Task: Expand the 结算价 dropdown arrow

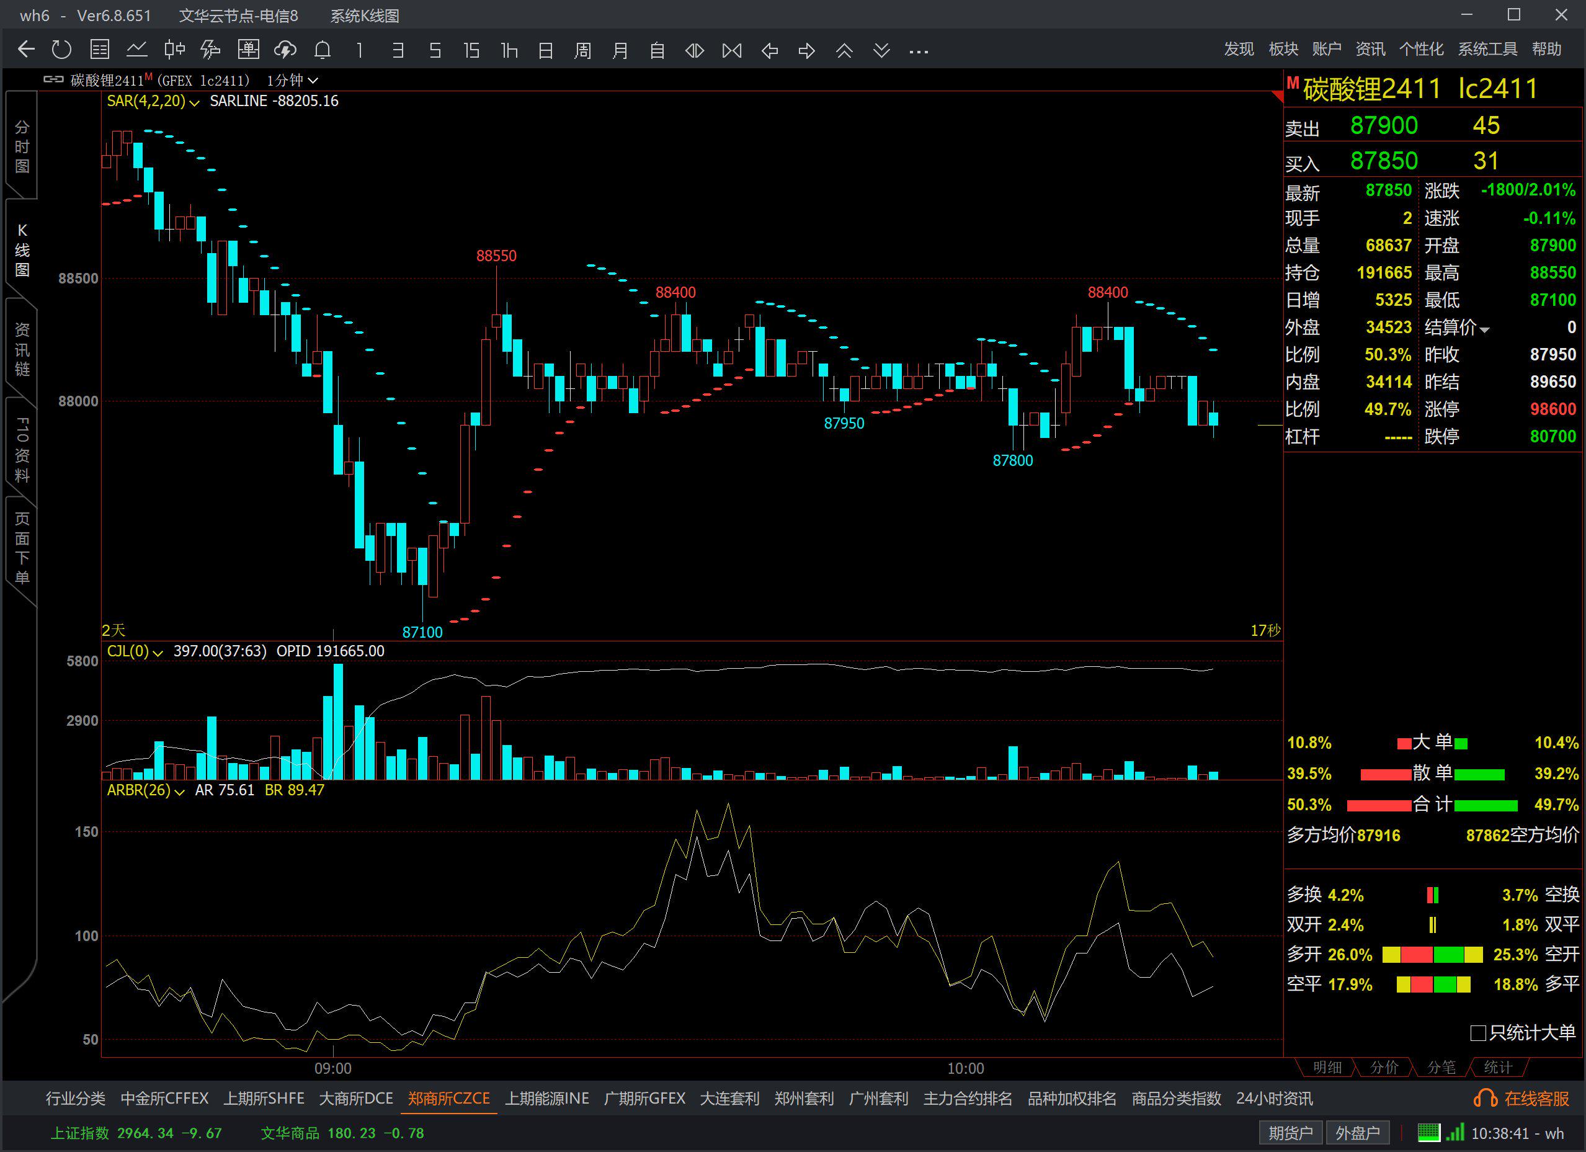Action: click(x=1485, y=329)
